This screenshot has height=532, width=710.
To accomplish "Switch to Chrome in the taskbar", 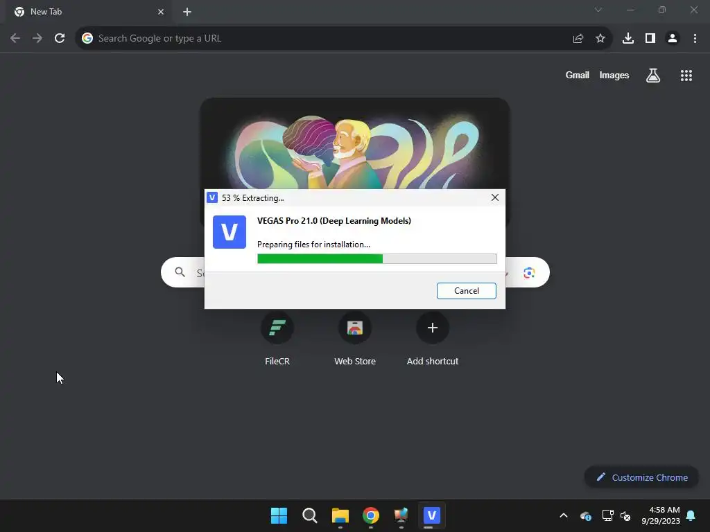I will point(371,515).
